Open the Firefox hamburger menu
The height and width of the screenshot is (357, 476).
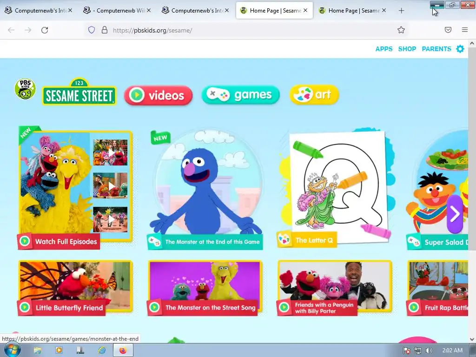tap(465, 30)
